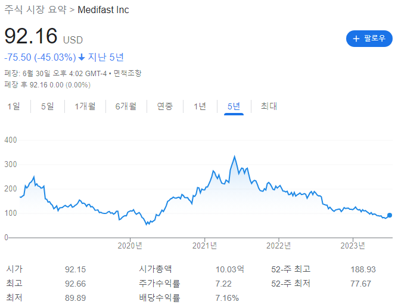Open the 주식 시장 요약 breadcrumb link

(35, 10)
